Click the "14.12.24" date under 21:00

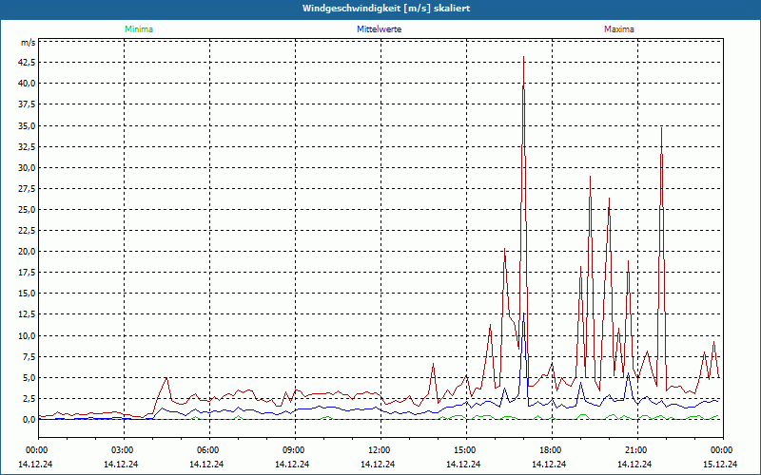pos(634,464)
